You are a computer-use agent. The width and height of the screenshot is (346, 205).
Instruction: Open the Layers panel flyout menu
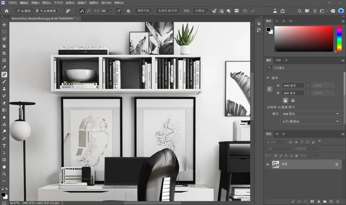click(343, 134)
